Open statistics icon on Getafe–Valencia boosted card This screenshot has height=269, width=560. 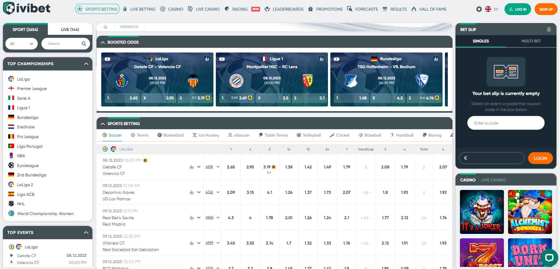[207, 59]
